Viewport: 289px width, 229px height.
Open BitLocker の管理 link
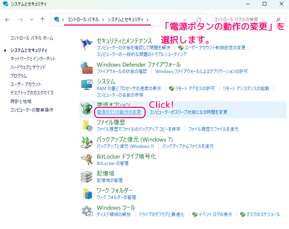click(113, 163)
